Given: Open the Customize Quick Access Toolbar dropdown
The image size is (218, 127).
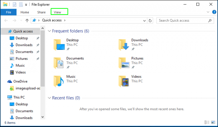Looking at the screenshot, I should tap(26, 5).
